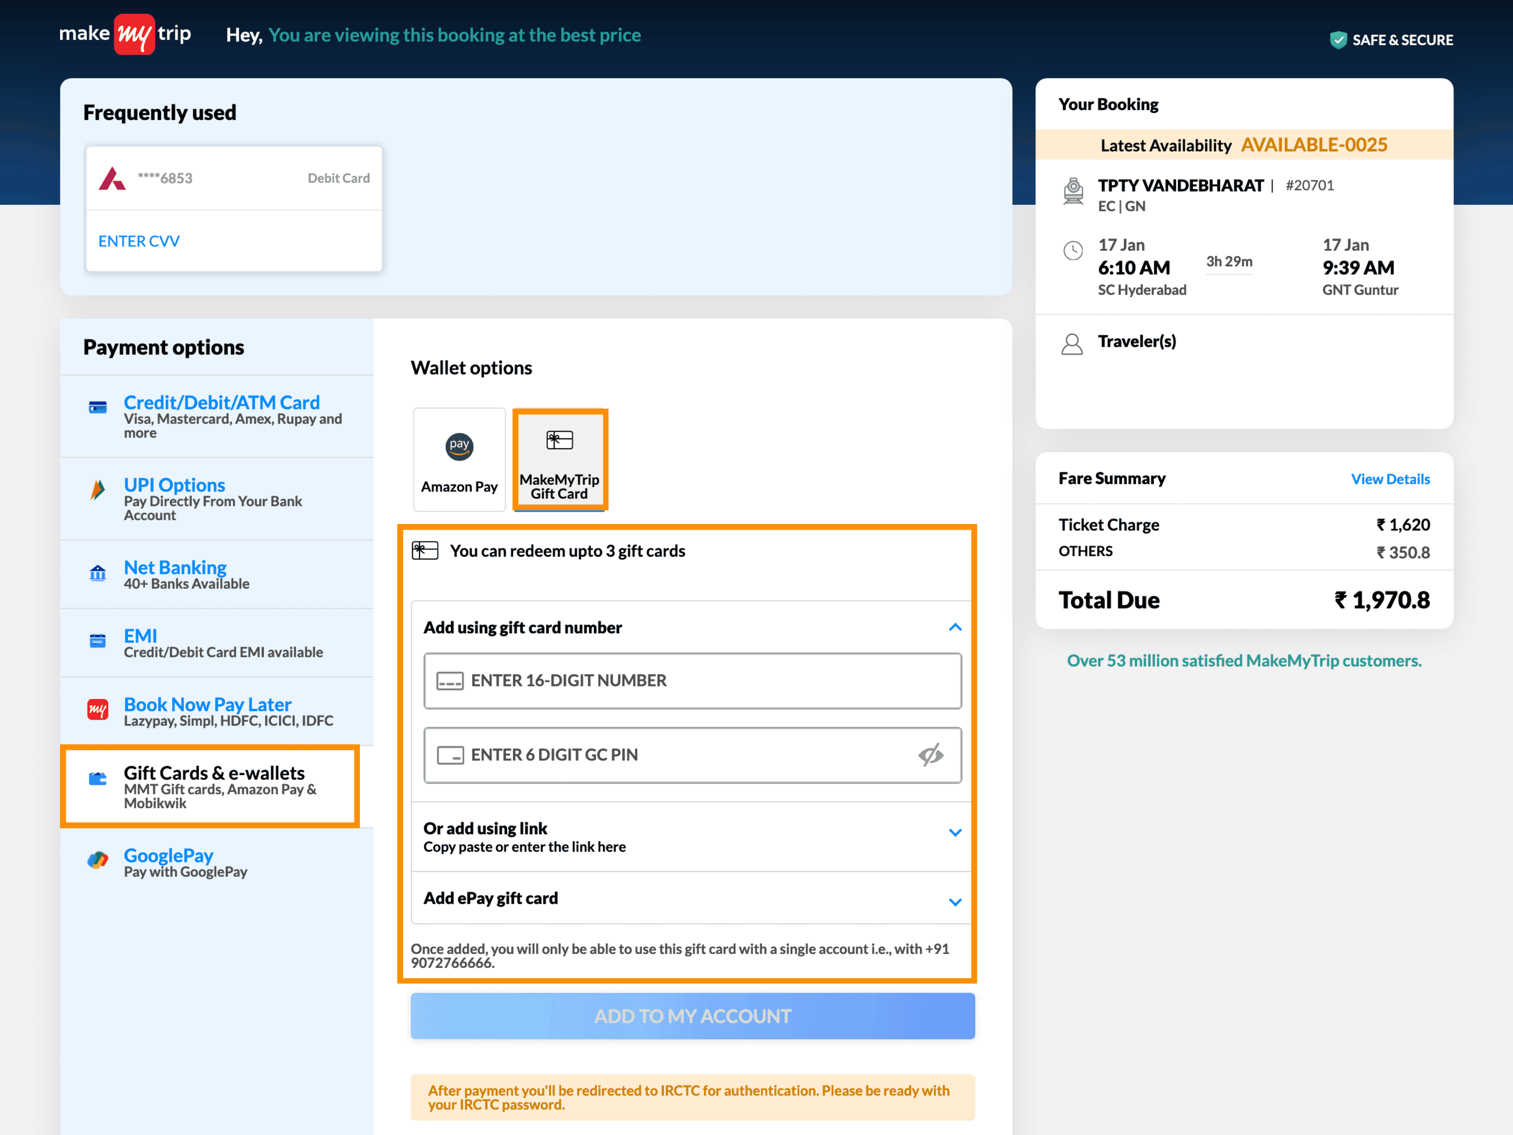Click the traveler person icon
Image resolution: width=1513 pixels, height=1135 pixels.
[1072, 344]
